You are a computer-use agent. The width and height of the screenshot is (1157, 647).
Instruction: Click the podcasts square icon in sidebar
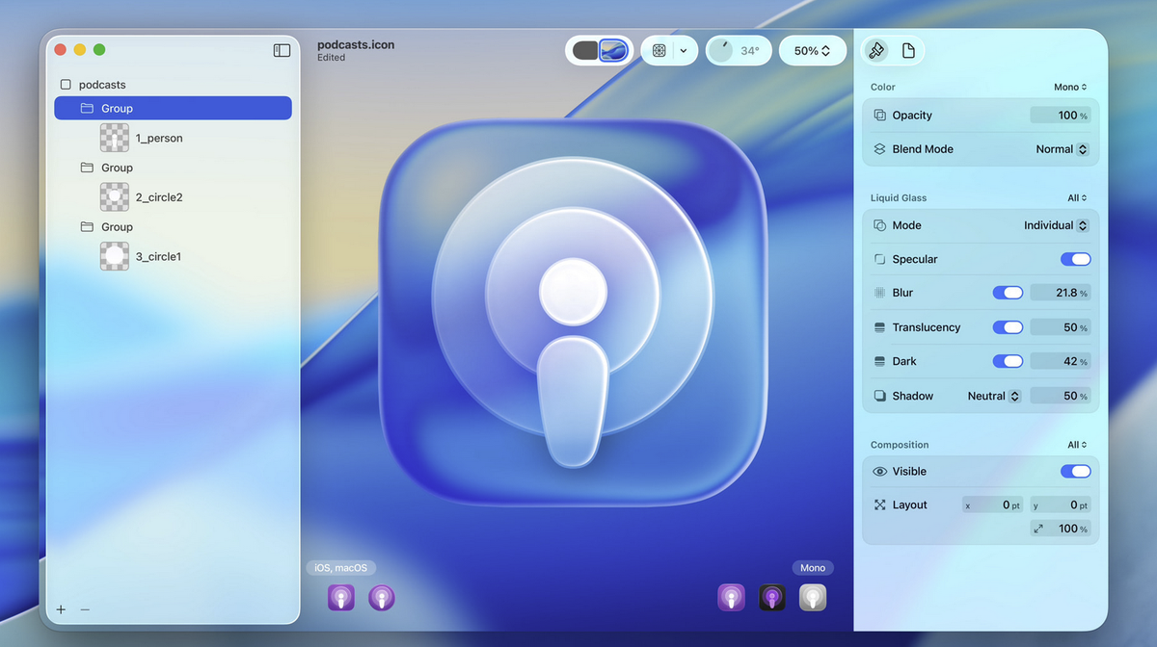[66, 85]
